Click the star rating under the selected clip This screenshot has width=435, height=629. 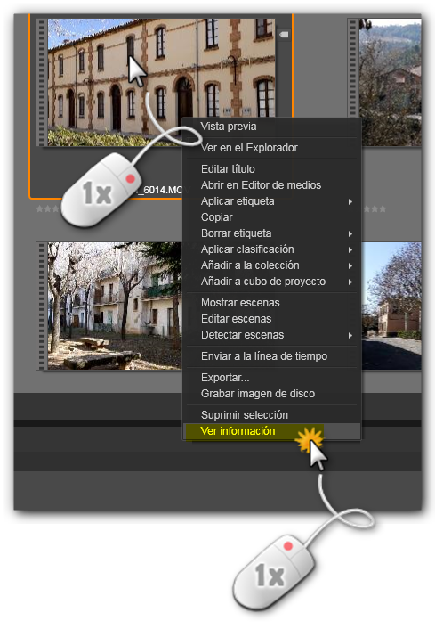[x=48, y=209]
